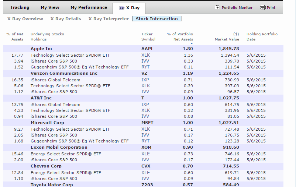Click the CVX ticker symbol
This screenshot has width=296, height=187.
[146, 166]
